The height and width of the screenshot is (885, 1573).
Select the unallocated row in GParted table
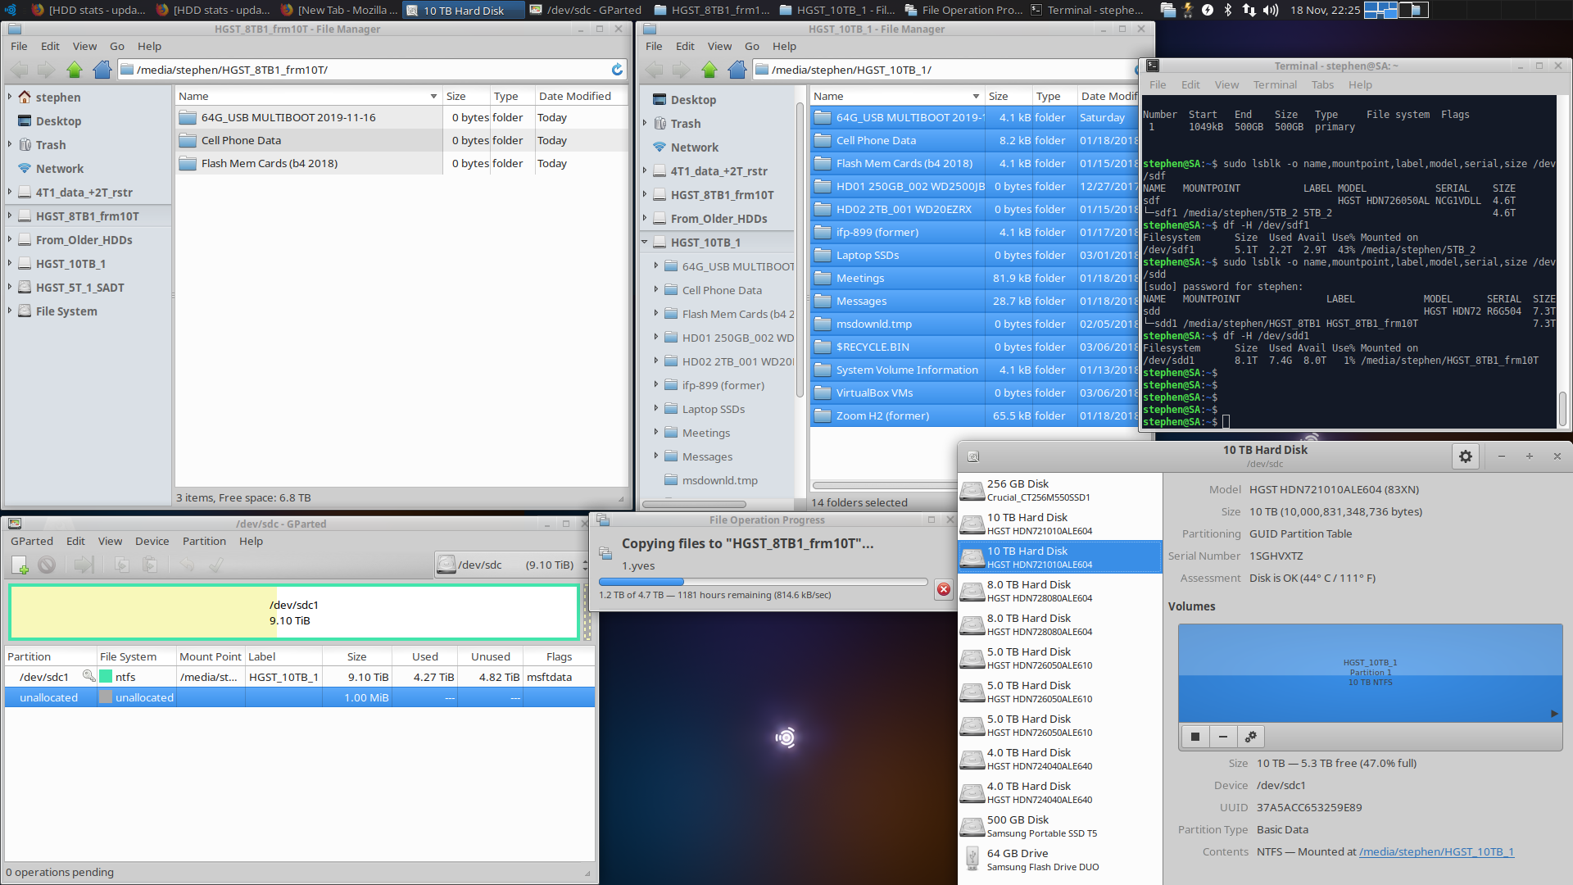tap(300, 697)
